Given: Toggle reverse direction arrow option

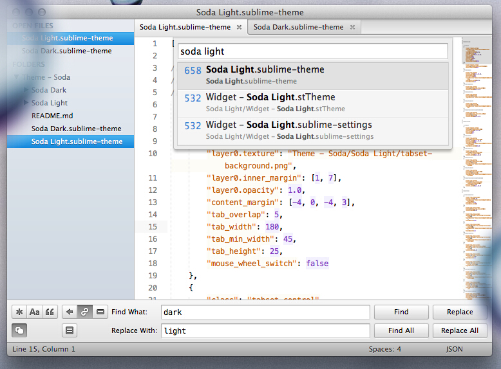Looking at the screenshot, I should [70, 312].
